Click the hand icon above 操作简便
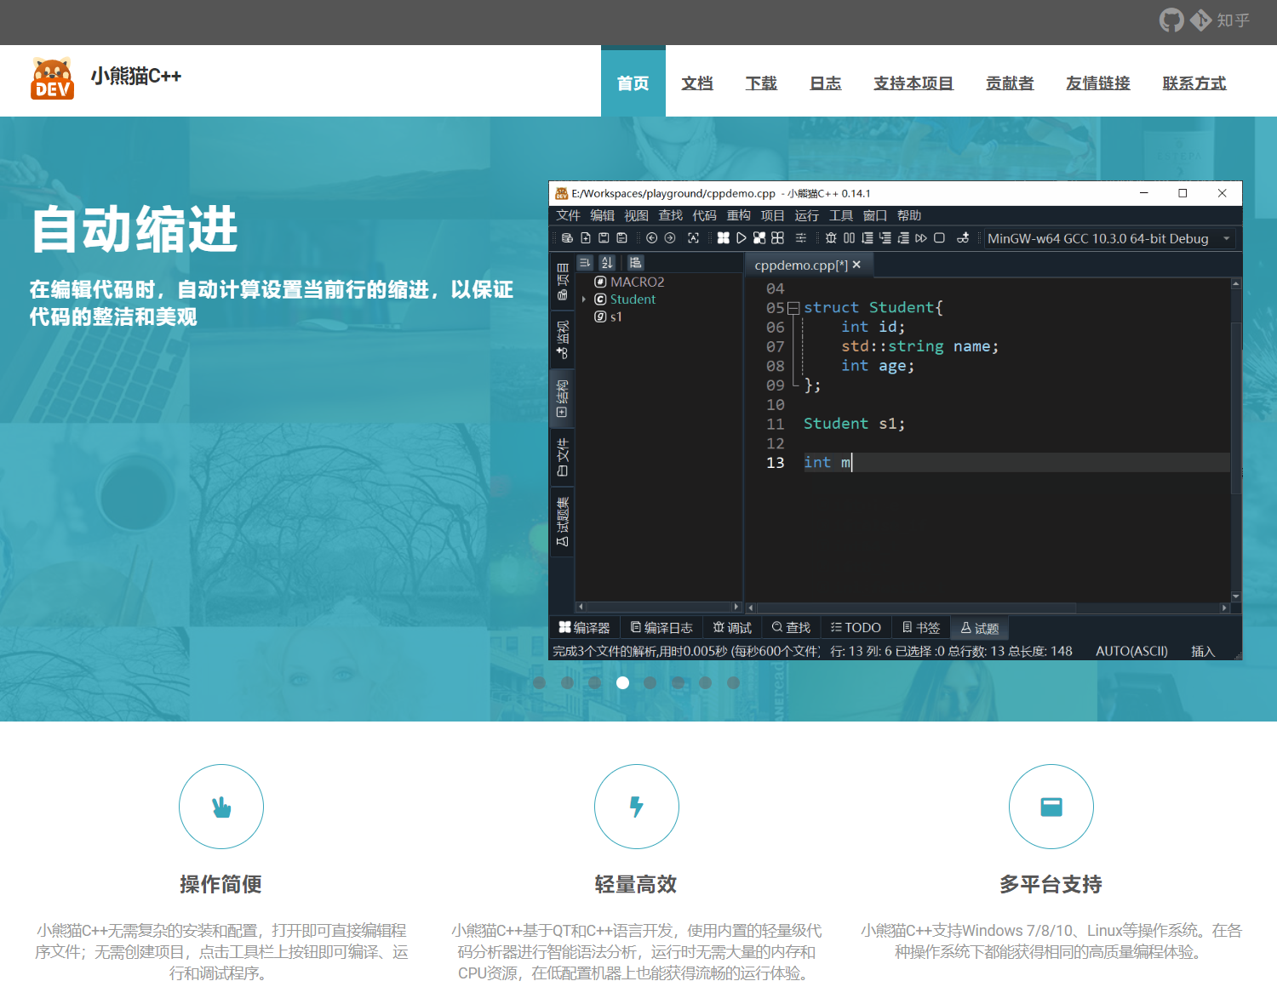The height and width of the screenshot is (1004, 1277). click(221, 807)
